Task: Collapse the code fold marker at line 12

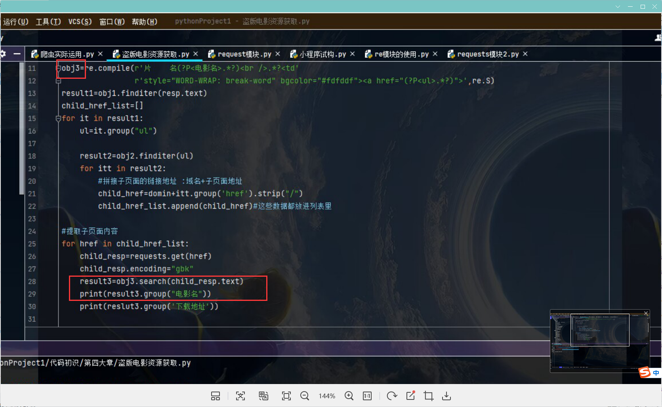Action: (x=58, y=81)
